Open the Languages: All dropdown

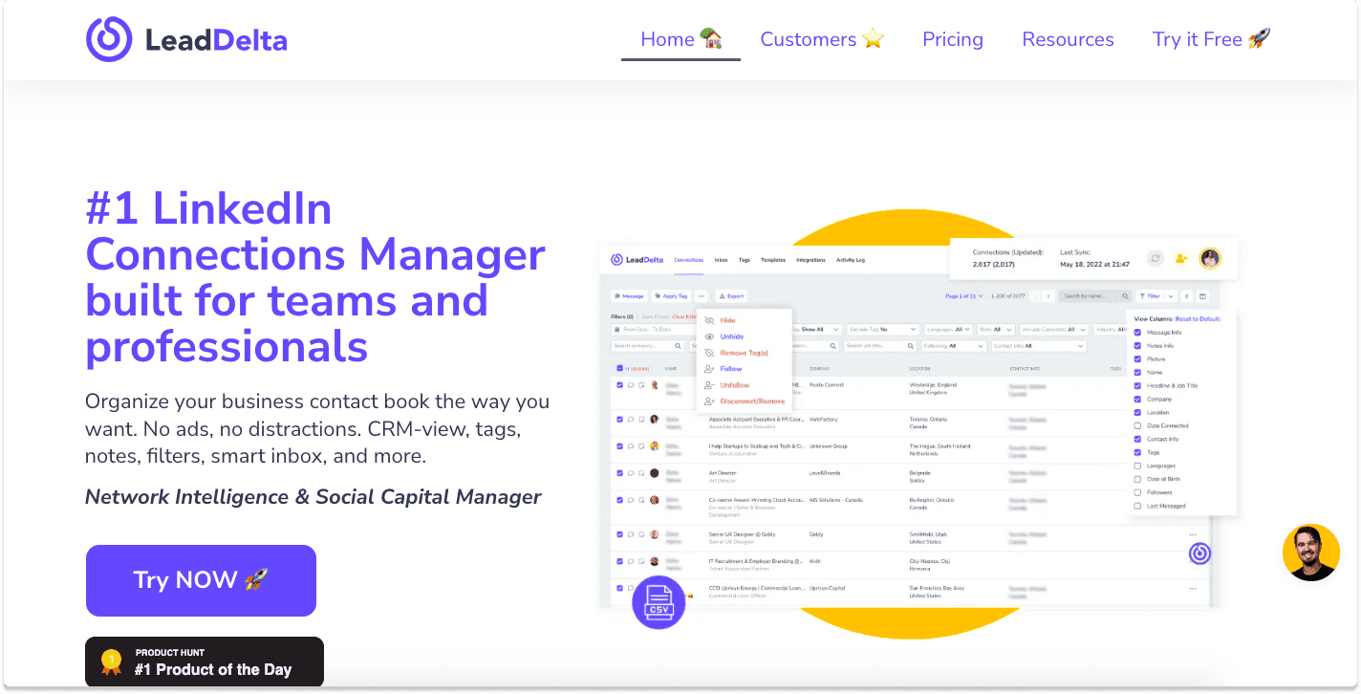(949, 329)
